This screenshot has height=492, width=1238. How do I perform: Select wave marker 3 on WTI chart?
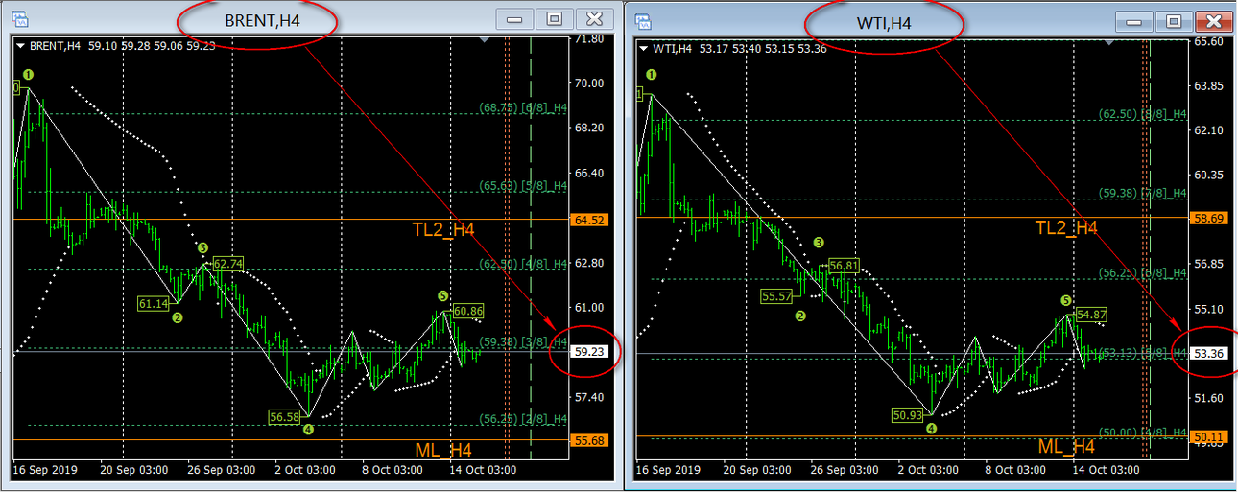pos(818,243)
